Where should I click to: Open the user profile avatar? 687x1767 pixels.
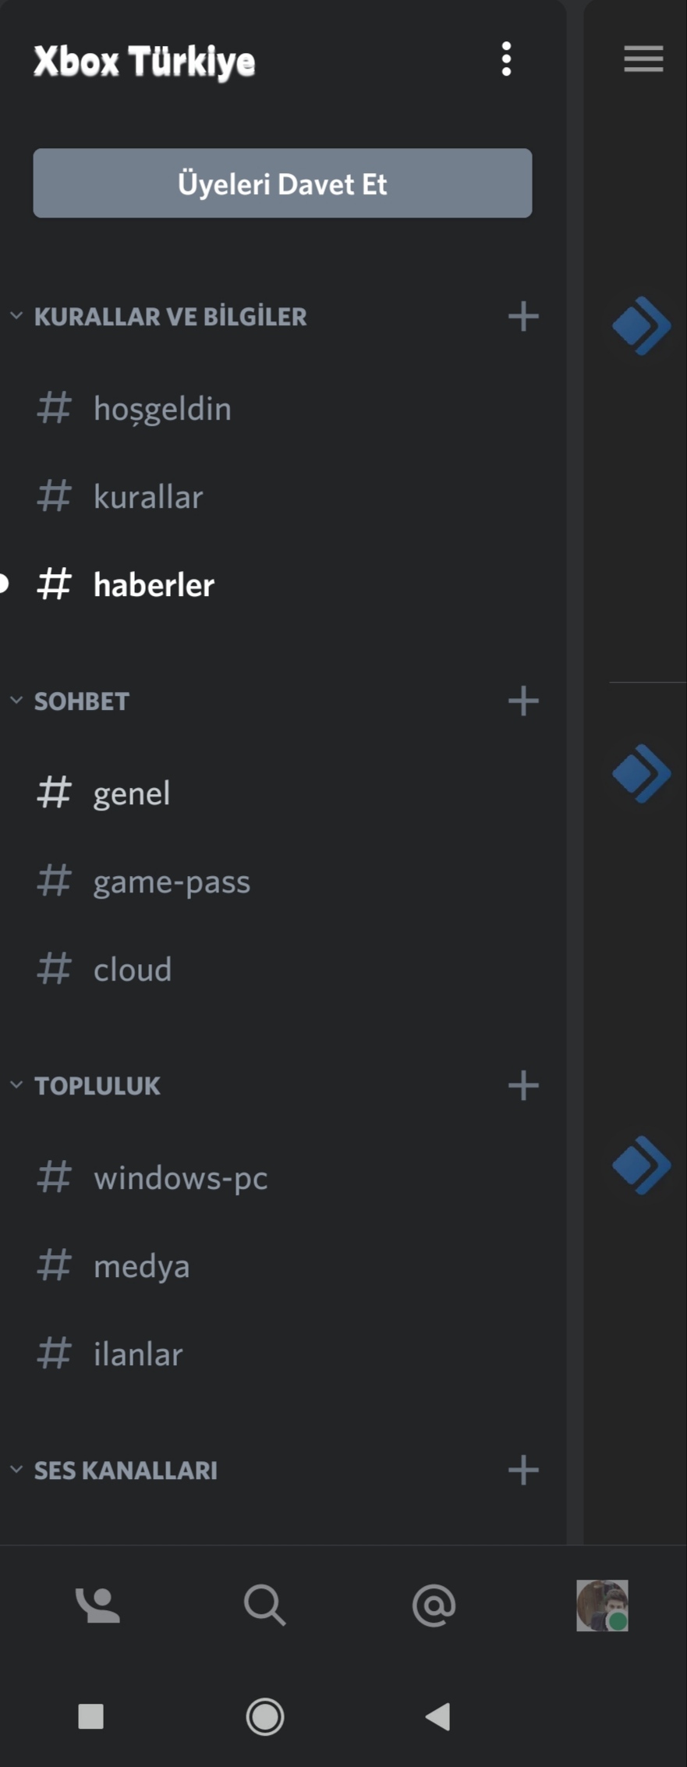coord(602,1606)
